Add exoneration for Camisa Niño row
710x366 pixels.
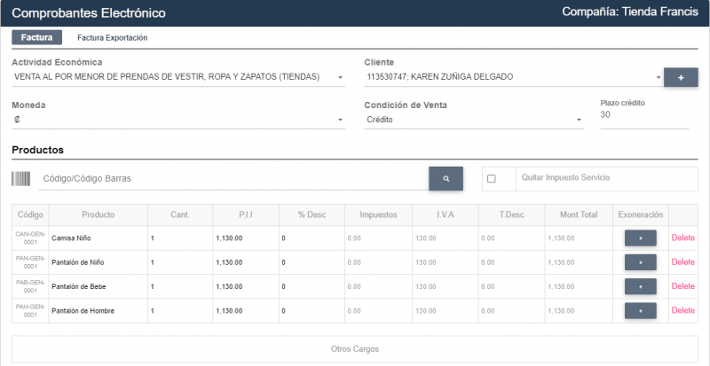[640, 238]
